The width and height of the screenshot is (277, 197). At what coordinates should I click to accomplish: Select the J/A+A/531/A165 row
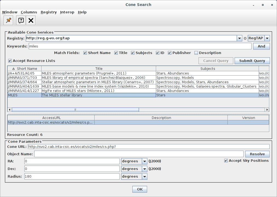pyautogui.click(x=138, y=73)
